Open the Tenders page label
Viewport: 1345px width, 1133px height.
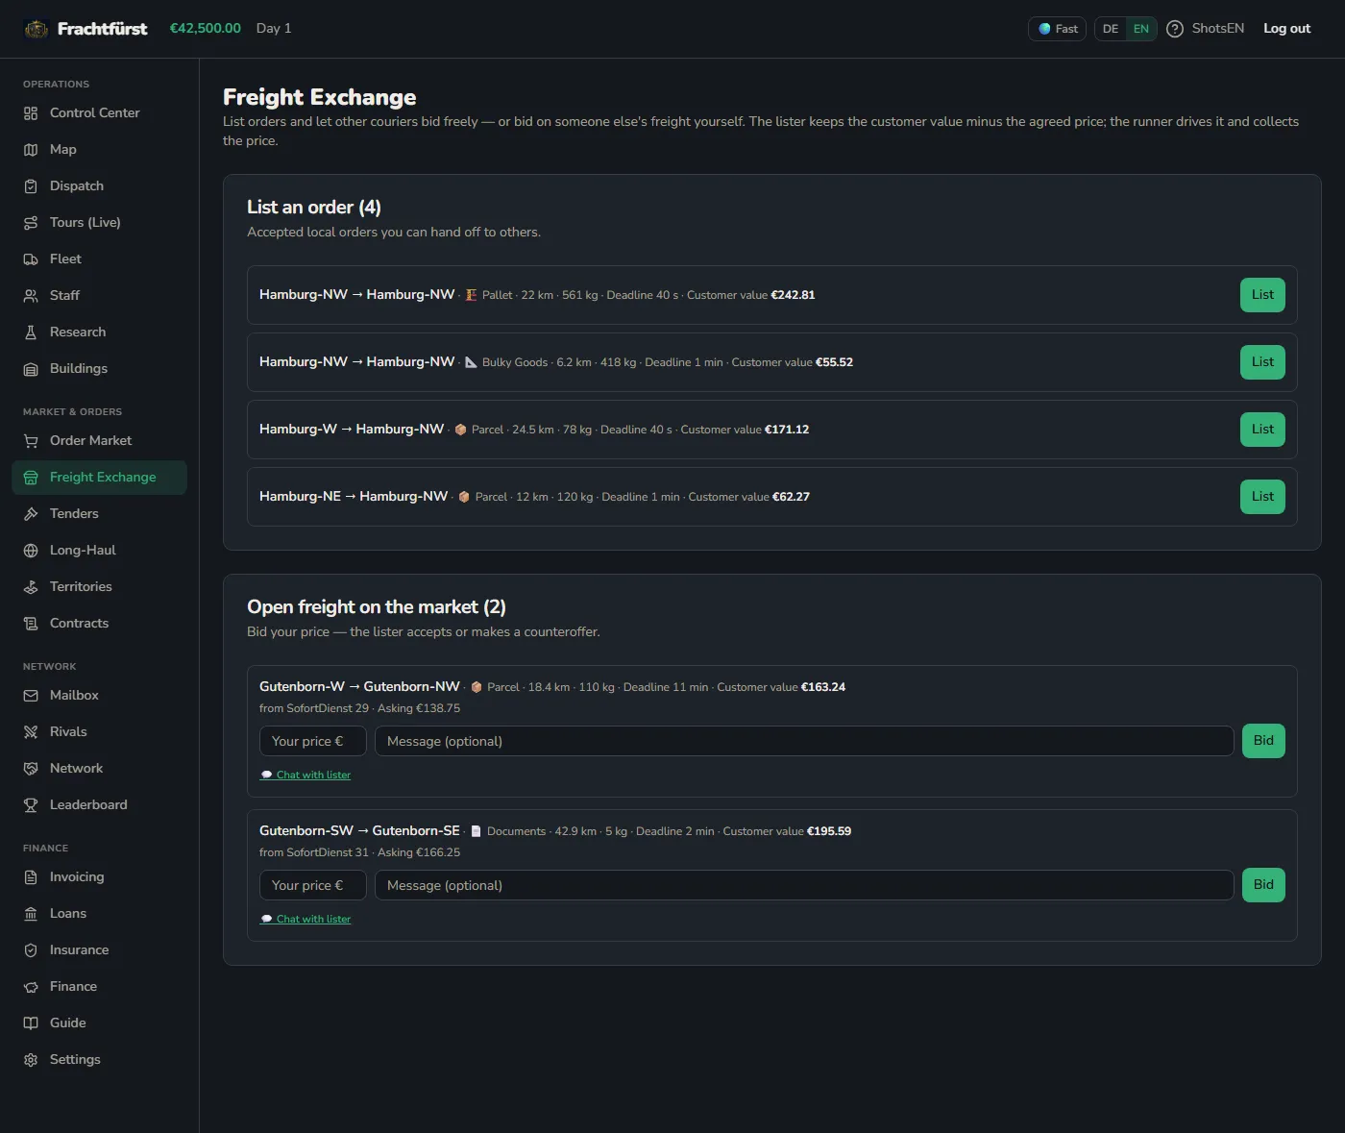(74, 514)
